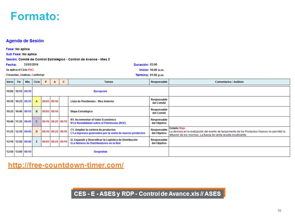Click 'C1.a Ingresos generados por la venta' line
Image resolution: width=295 pixels, height=221 pixels.
(x=108, y=133)
